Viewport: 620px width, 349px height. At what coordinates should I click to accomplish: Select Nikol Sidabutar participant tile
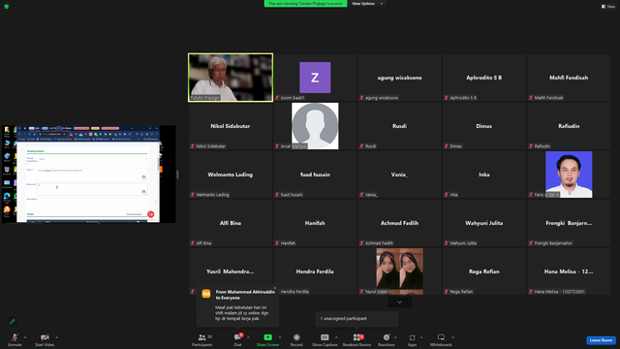pyautogui.click(x=231, y=126)
